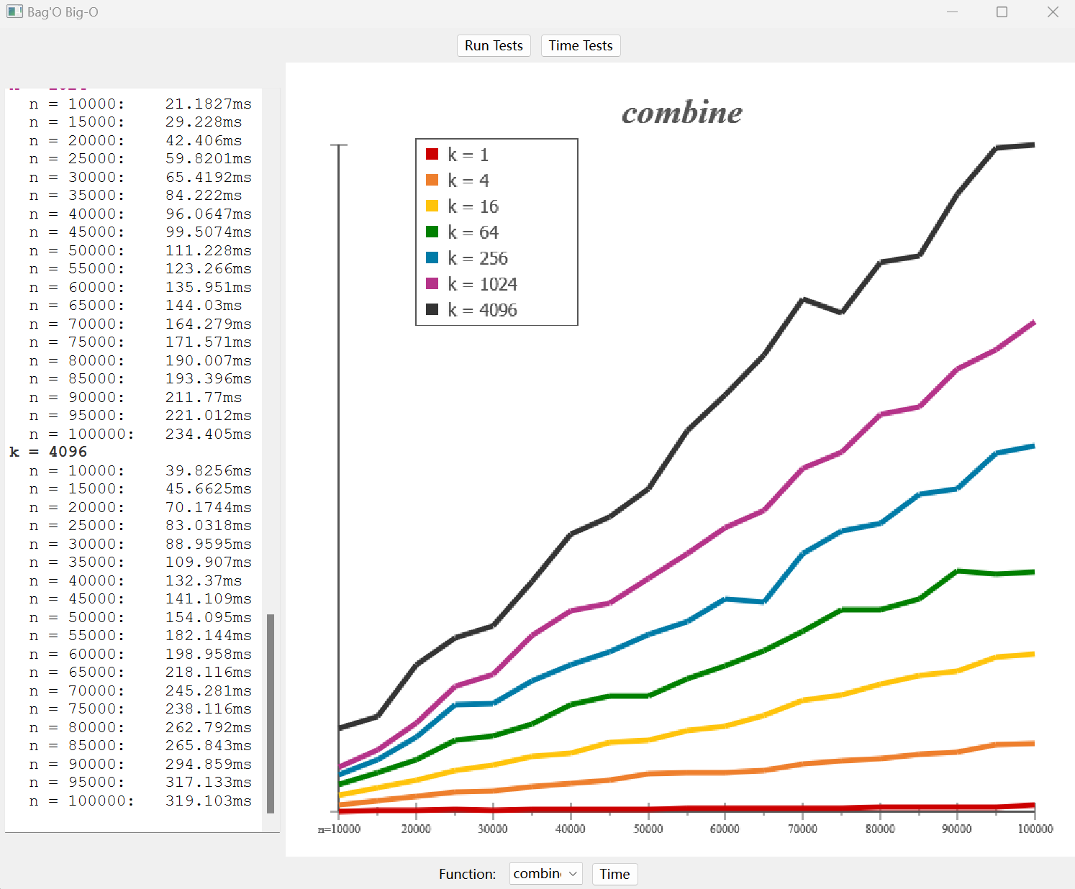This screenshot has height=889, width=1075.
Task: Click the value 39.8256ms
Action: pyautogui.click(x=209, y=470)
